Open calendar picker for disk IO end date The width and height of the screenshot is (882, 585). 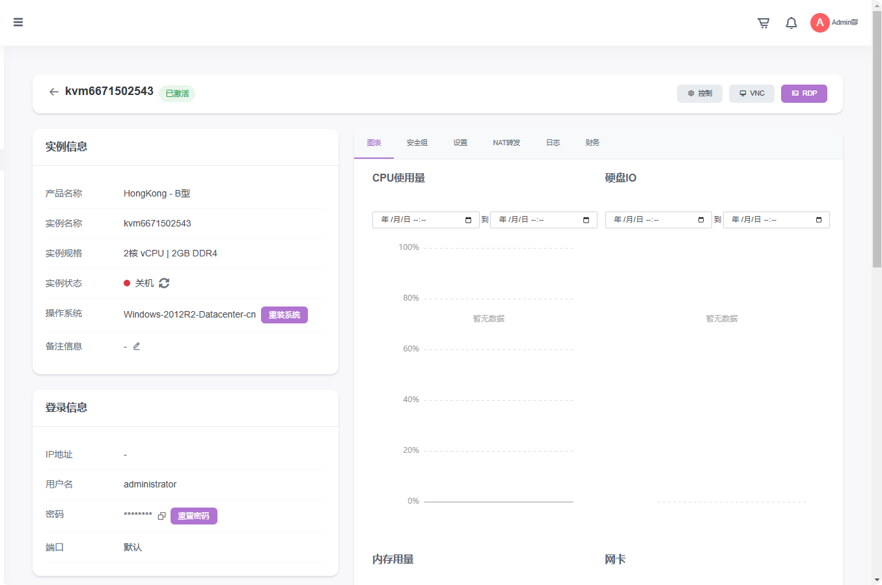819,220
